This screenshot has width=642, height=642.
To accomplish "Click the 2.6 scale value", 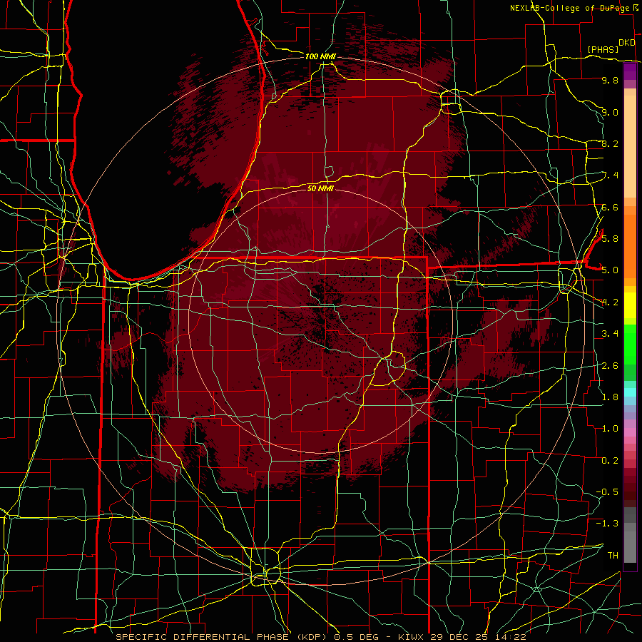I will coord(610,365).
